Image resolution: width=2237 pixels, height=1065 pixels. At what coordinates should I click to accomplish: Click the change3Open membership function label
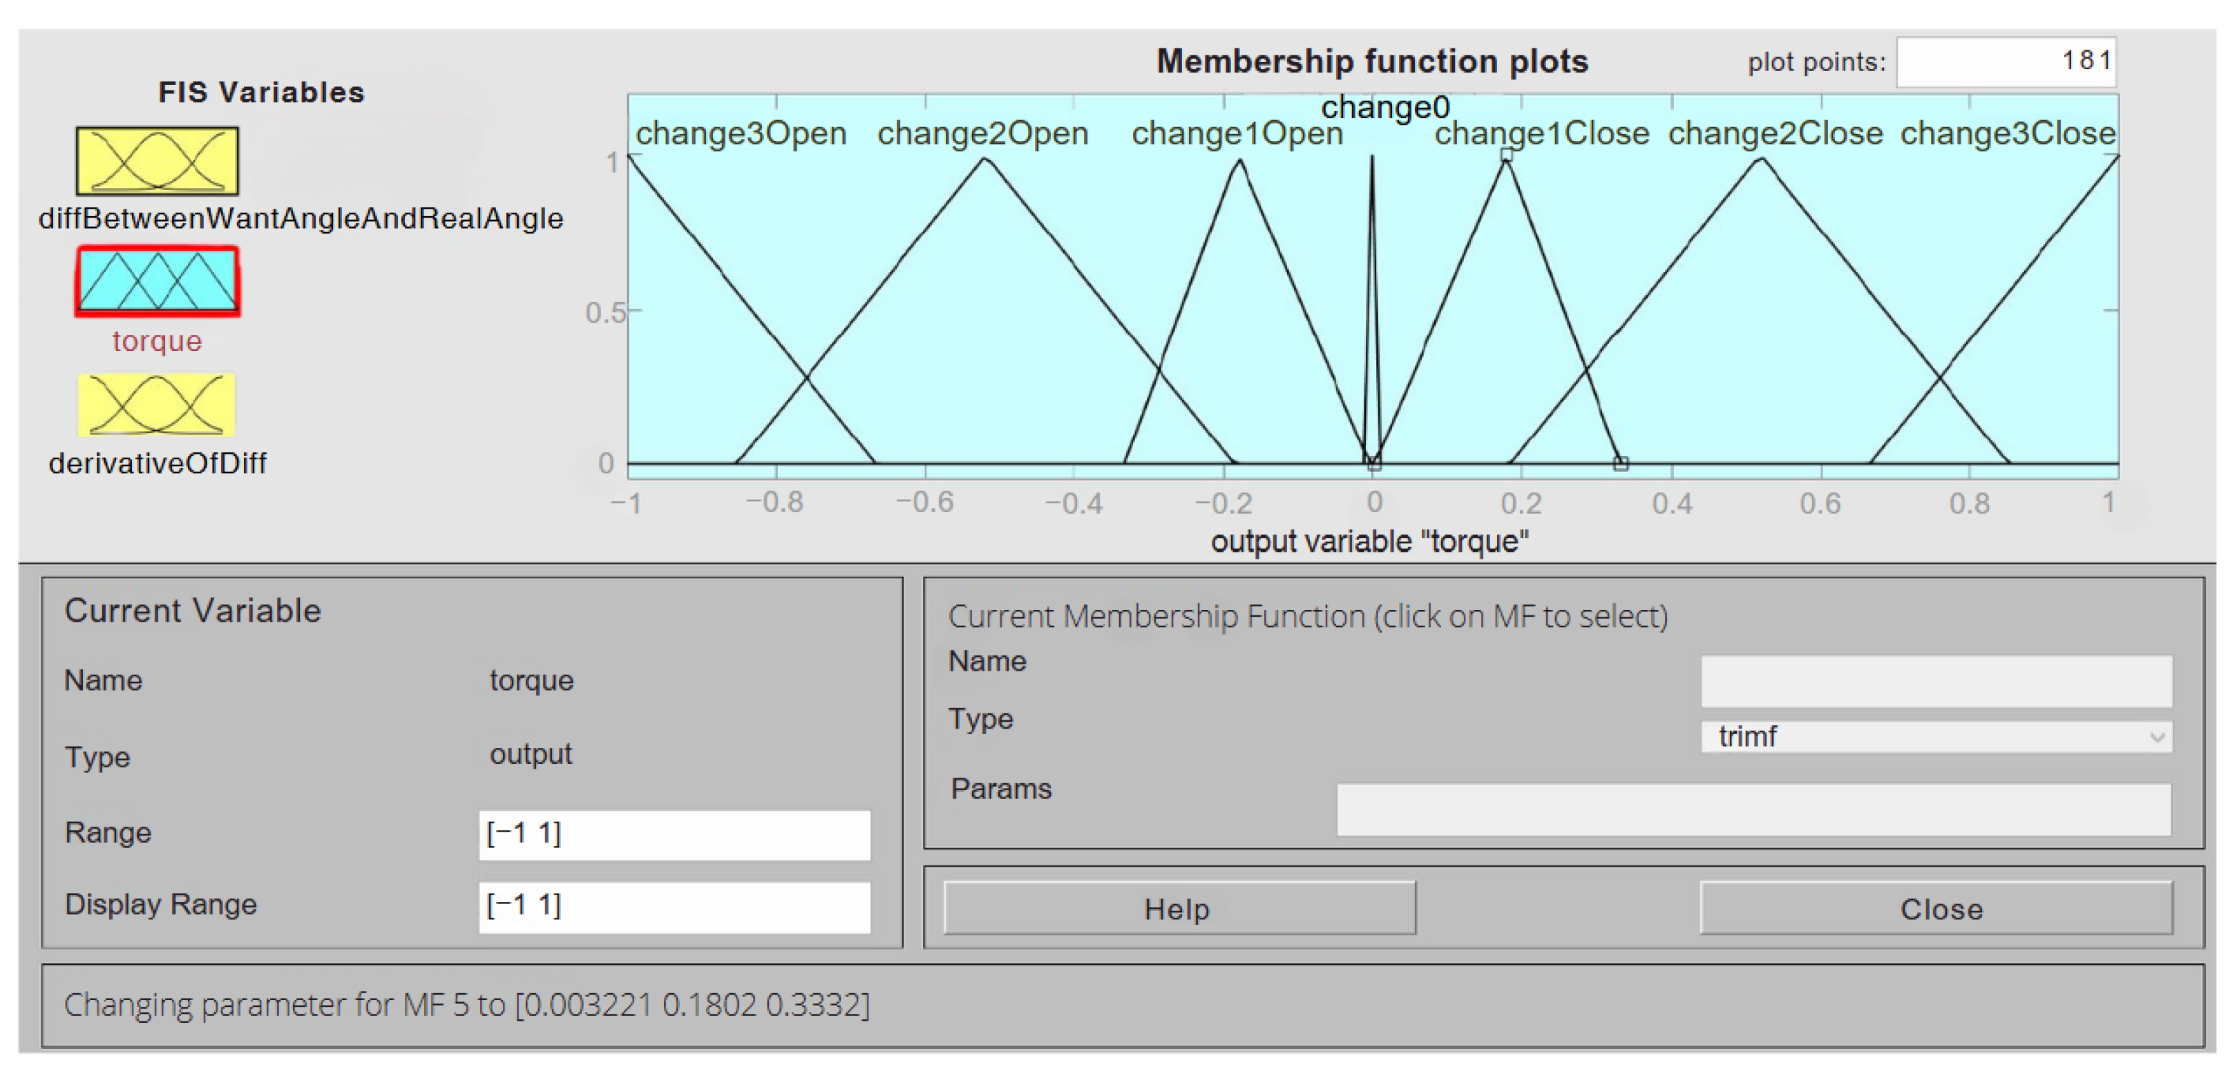coord(741,134)
